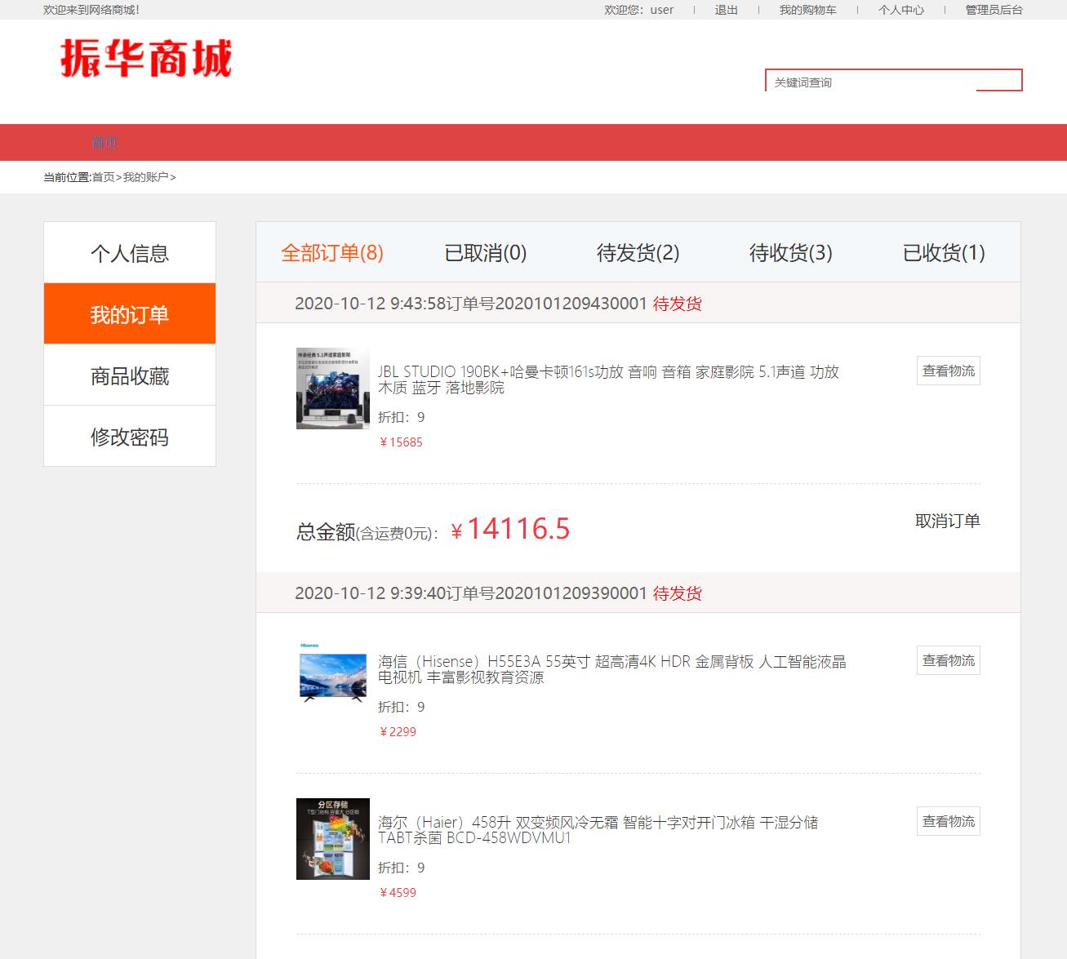Click the JBL speaker product thumbnail
This screenshot has width=1067, height=959.
332,388
